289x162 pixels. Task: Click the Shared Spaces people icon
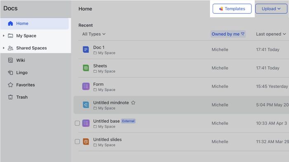click(10, 48)
